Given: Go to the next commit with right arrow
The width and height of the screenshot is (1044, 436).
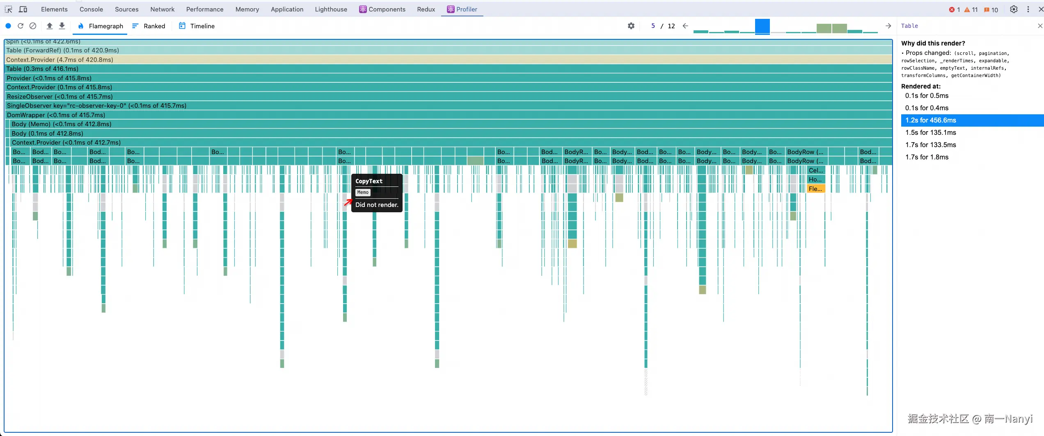Looking at the screenshot, I should click(888, 26).
